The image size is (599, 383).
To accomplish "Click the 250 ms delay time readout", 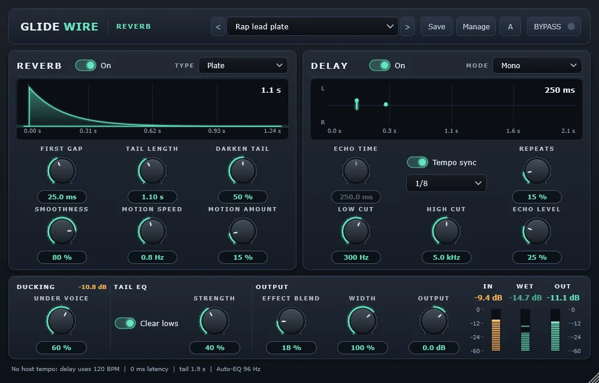I will [559, 90].
